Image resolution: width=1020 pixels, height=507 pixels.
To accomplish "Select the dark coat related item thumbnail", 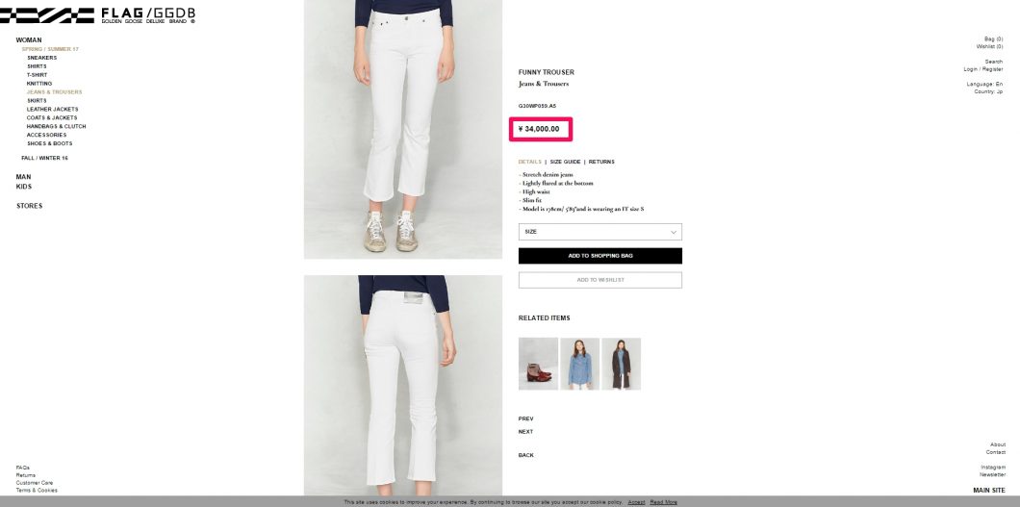I will [622, 364].
